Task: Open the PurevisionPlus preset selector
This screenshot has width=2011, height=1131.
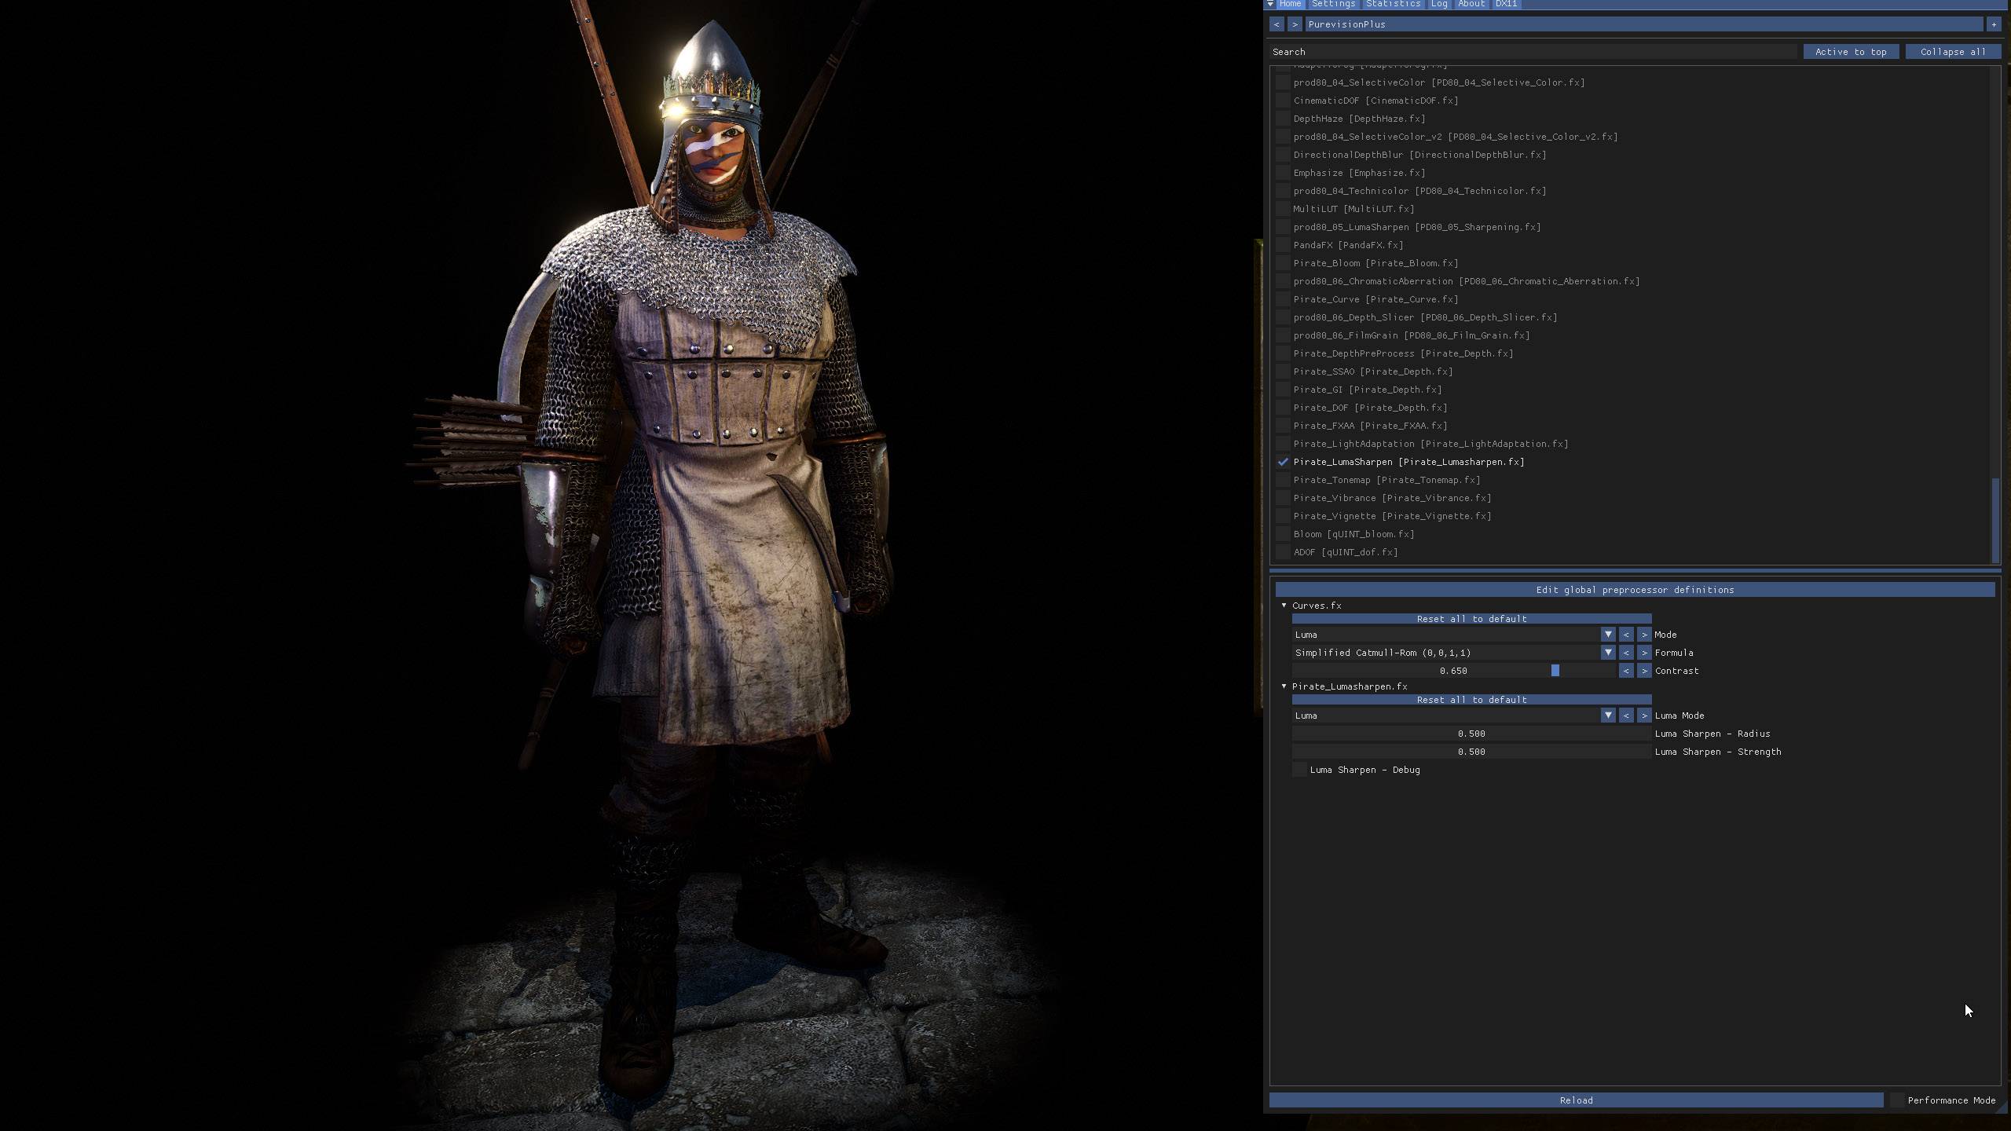Action: (1644, 24)
